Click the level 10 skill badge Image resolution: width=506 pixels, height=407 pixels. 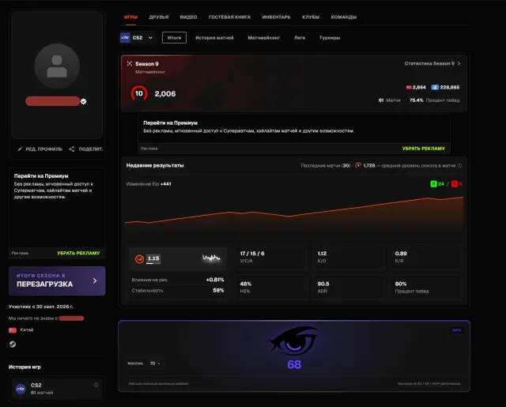pos(139,93)
